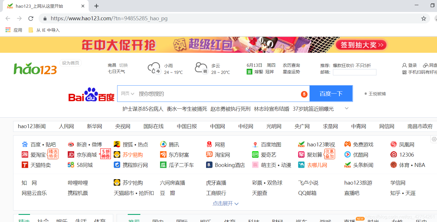Click the 邮箱 input field
437x222 pixels.
point(354,72)
